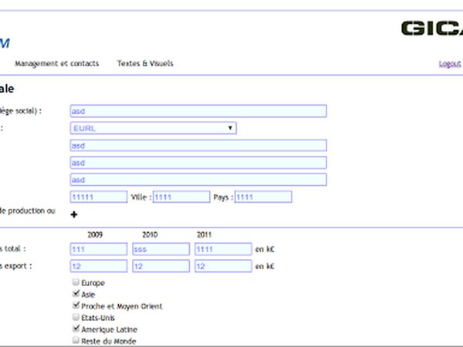Uncheck the Amerique Latine checkbox
This screenshot has width=463, height=347.
click(76, 328)
